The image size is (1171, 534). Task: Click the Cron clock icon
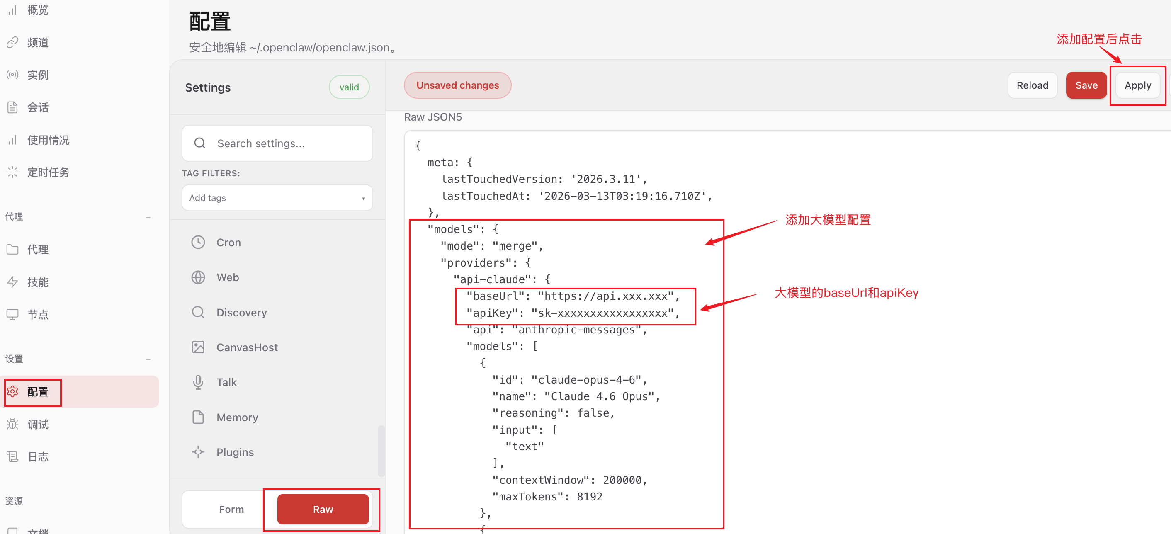[x=198, y=242]
